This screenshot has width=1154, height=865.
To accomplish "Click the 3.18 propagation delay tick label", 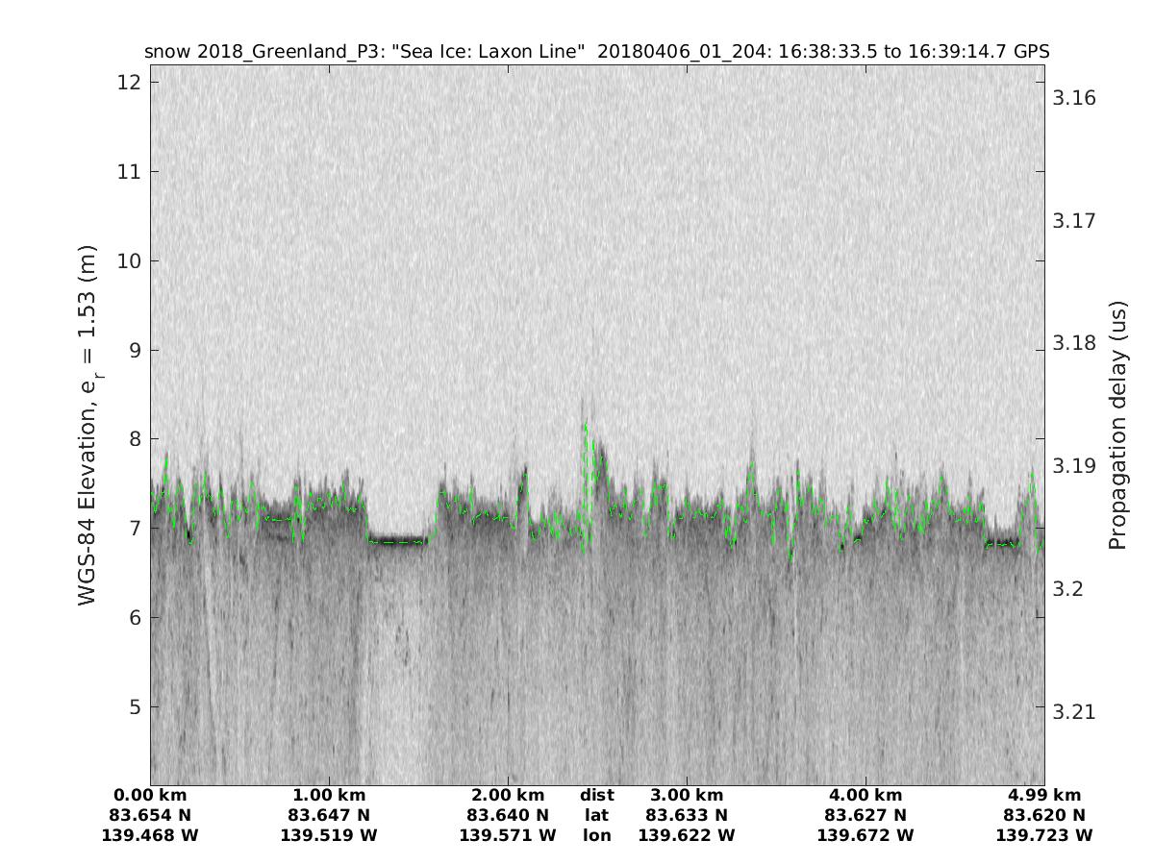I will pos(1074,343).
